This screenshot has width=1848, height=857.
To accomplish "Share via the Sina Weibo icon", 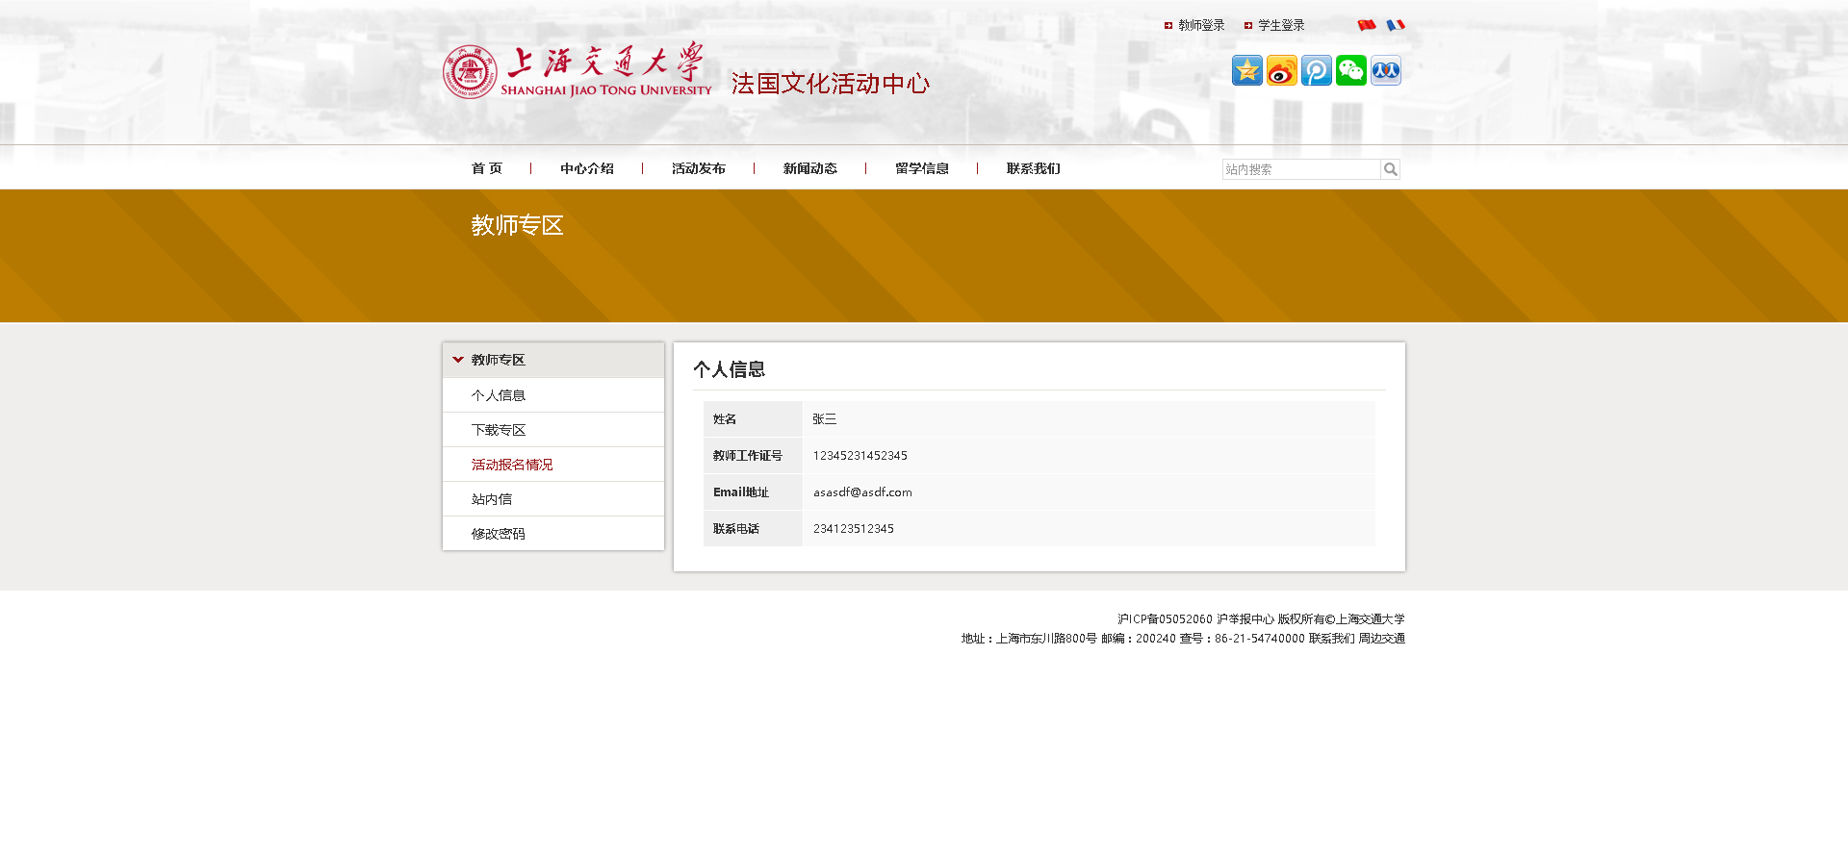I will pyautogui.click(x=1281, y=70).
